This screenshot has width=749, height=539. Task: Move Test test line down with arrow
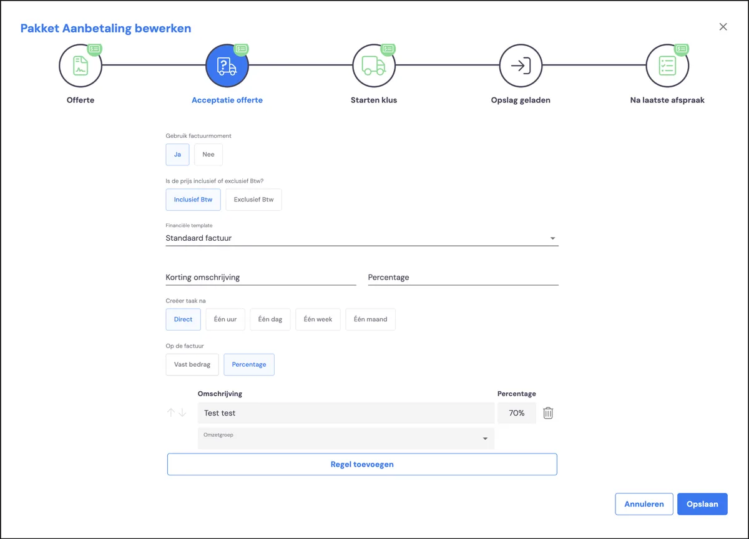(x=182, y=412)
